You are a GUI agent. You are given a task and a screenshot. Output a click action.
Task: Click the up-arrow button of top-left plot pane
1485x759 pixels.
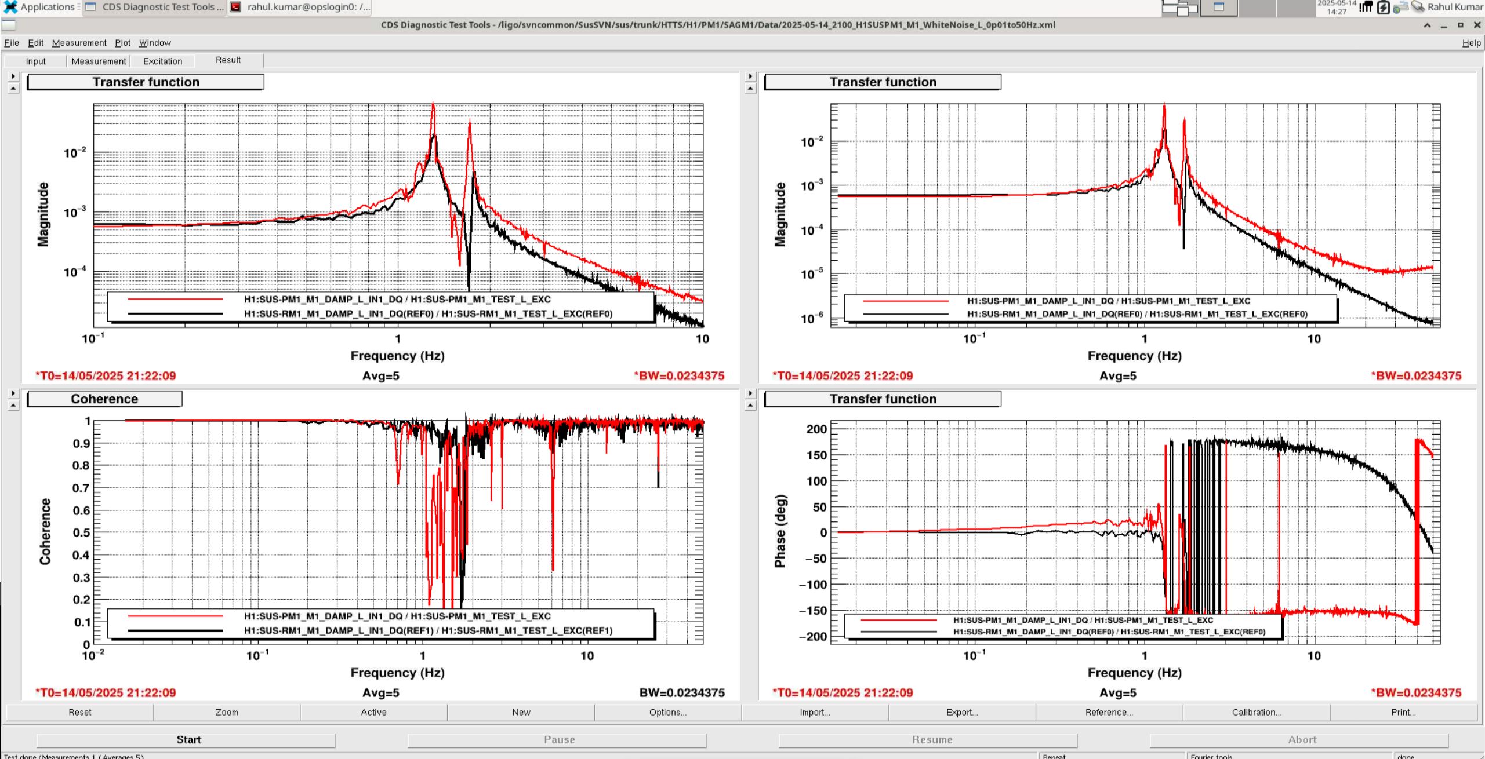tap(13, 88)
